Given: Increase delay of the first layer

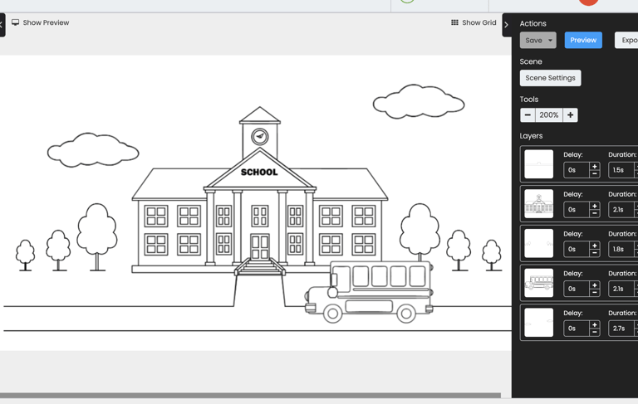Looking at the screenshot, I should (x=595, y=167).
